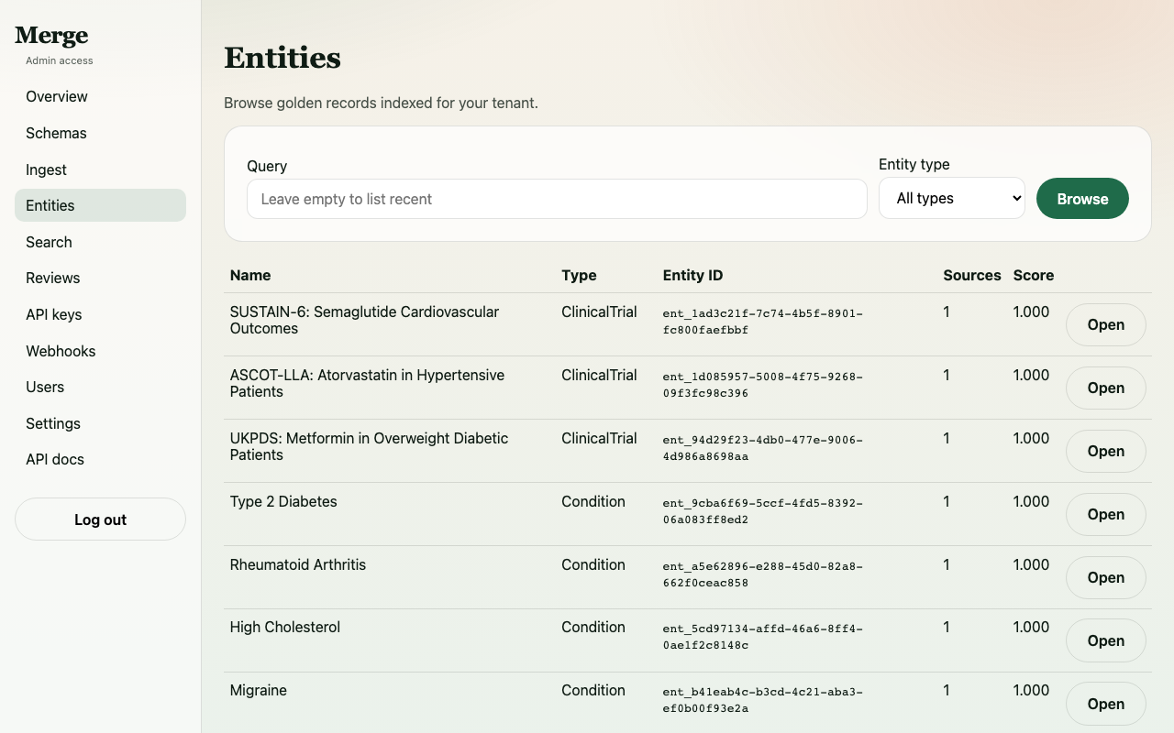Select the SUSTAIN-6 Semaglutide Cardiovascular Outcomes name
The image size is (1174, 733).
click(x=364, y=320)
